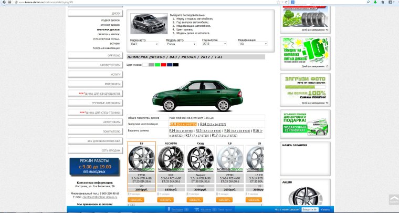Expand the 'Модель авто' dropdown
Viewport: 399px width, 213px height.
(x=180, y=45)
